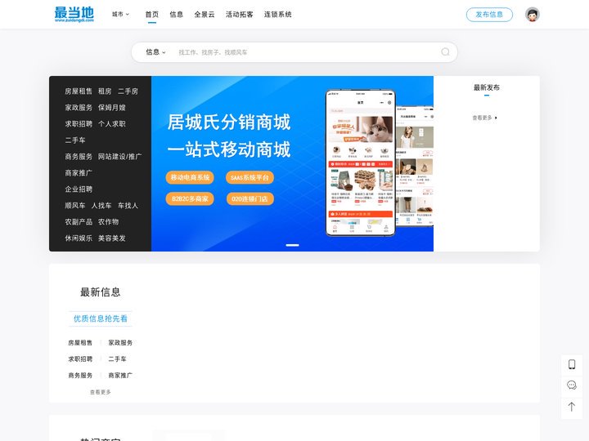The width and height of the screenshot is (589, 441).
Task: Open the 信息 navigation tab
Action: click(x=176, y=14)
